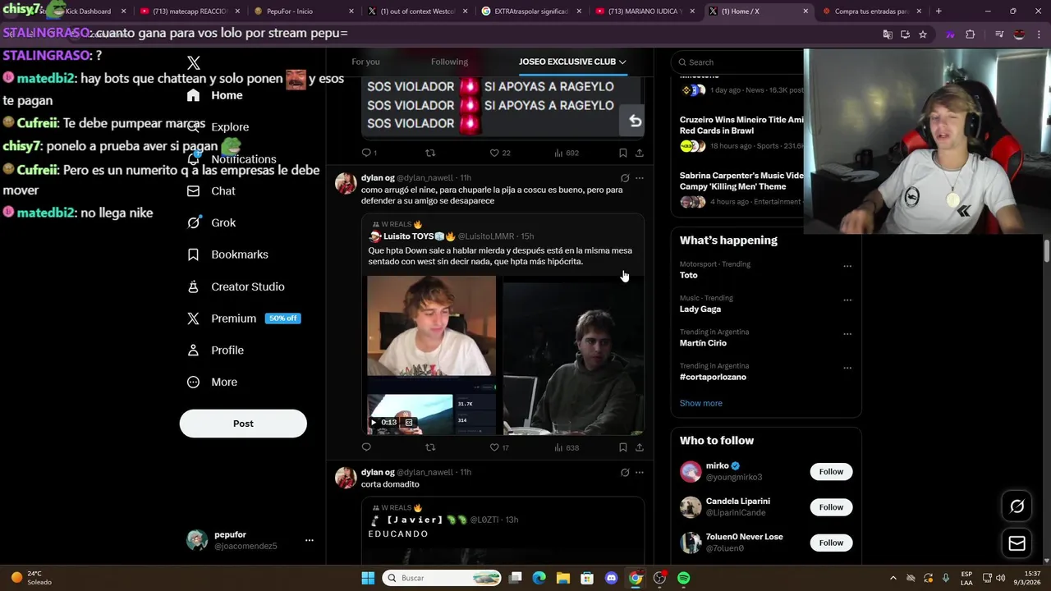Open more options for Martín Cirio trend
Screen dimensions: 1051x591
847,334
